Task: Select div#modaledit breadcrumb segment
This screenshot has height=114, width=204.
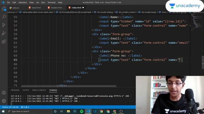Action: click(75, 12)
